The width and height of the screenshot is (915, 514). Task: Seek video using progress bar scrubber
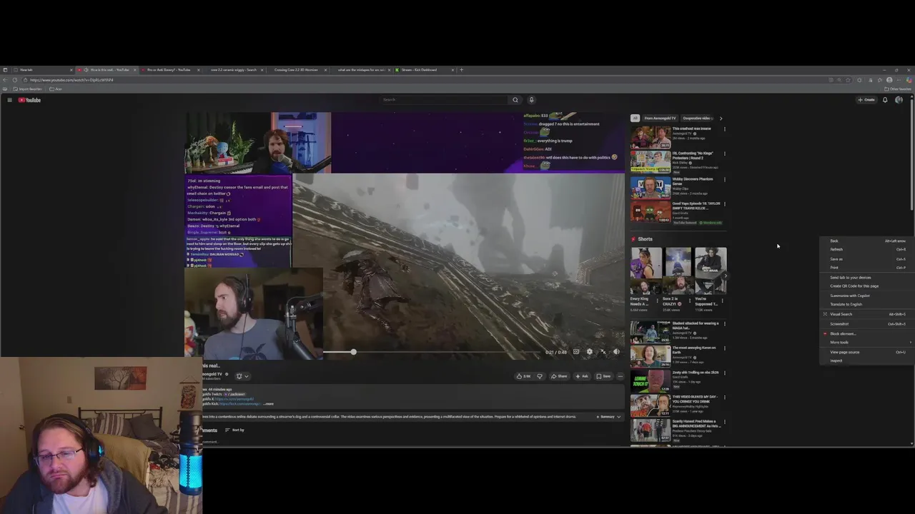pyautogui.click(x=353, y=352)
